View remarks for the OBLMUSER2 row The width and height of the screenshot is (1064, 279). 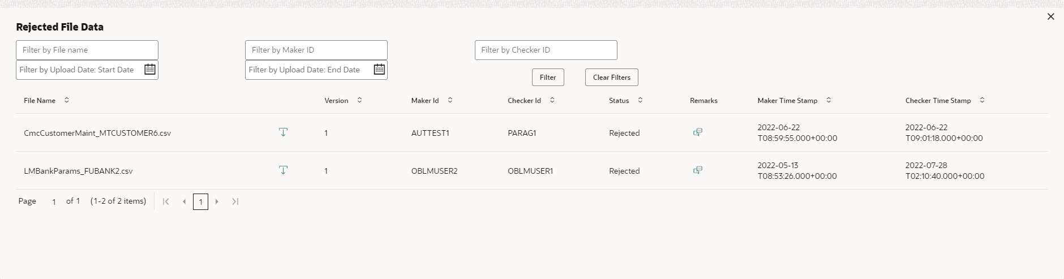click(698, 170)
